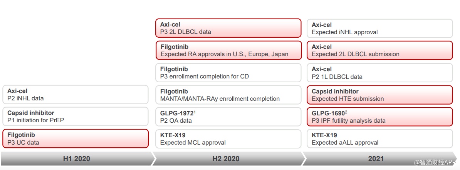Click footnote 2 superscript beside GLPG-1690

click(346, 112)
